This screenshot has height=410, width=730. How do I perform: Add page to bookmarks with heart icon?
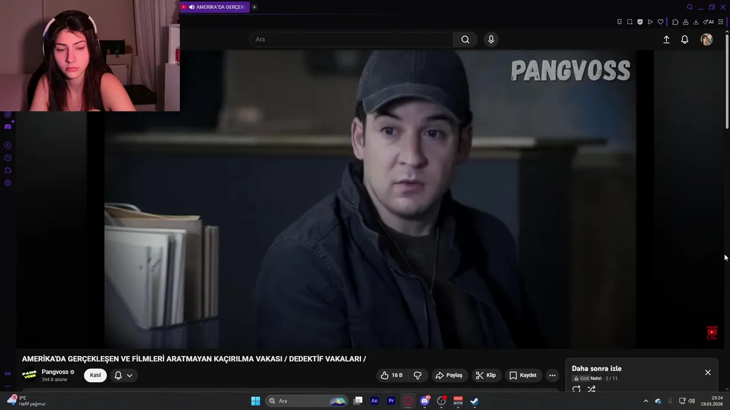pyautogui.click(x=660, y=22)
